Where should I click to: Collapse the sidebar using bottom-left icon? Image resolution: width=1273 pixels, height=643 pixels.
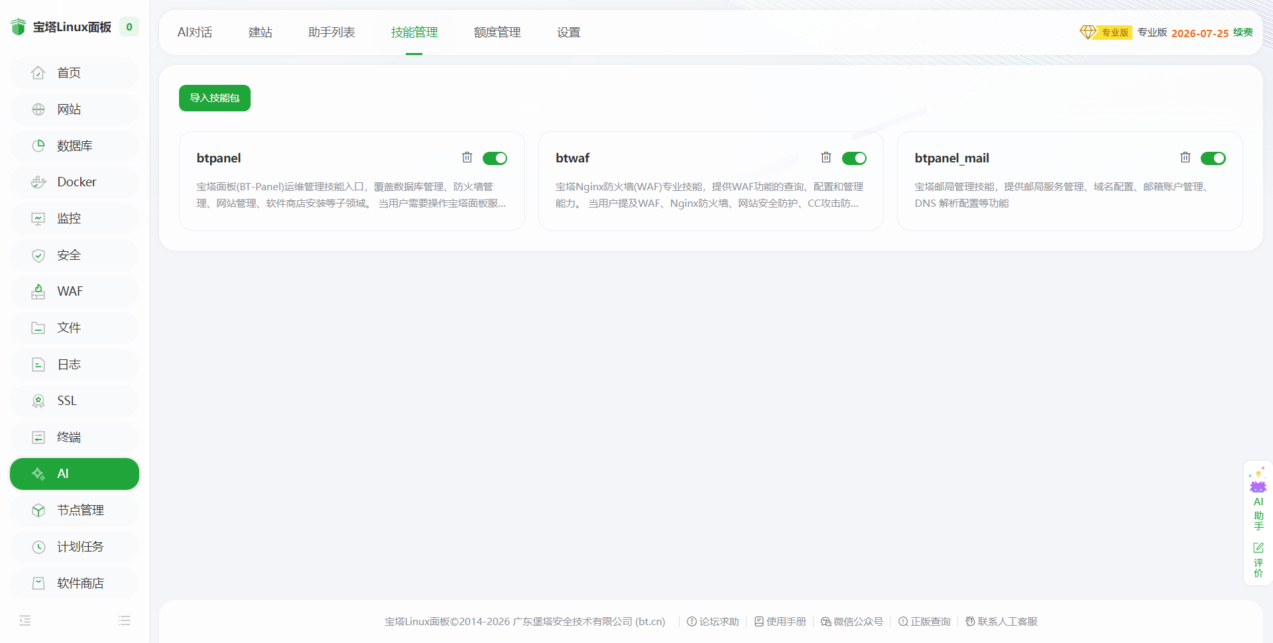(x=25, y=620)
